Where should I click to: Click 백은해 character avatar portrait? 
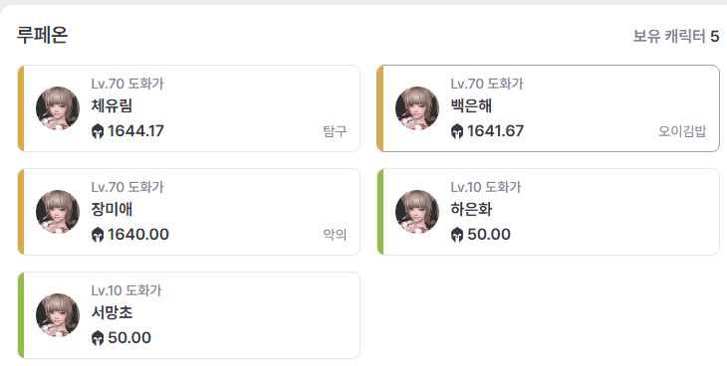(x=417, y=108)
